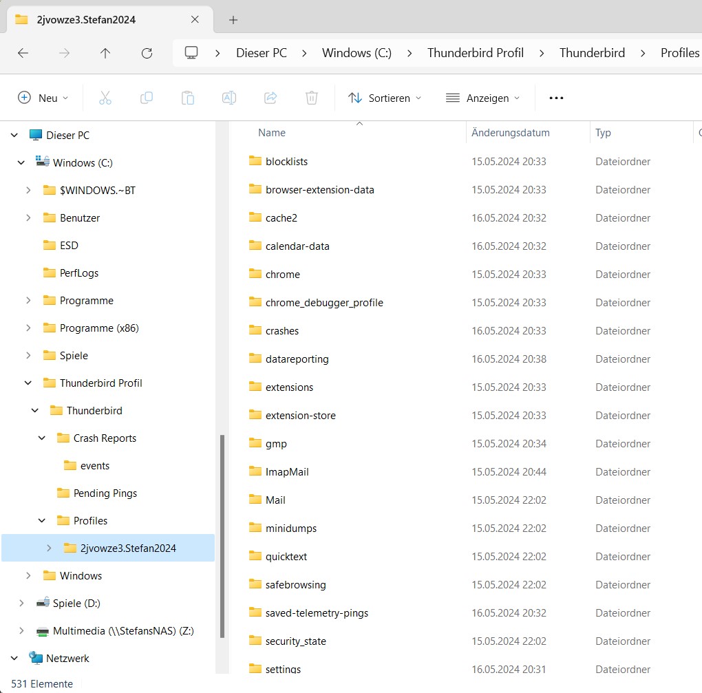The height and width of the screenshot is (693, 702).
Task: Sort by the Änderungsdatum column header
Action: (x=510, y=133)
